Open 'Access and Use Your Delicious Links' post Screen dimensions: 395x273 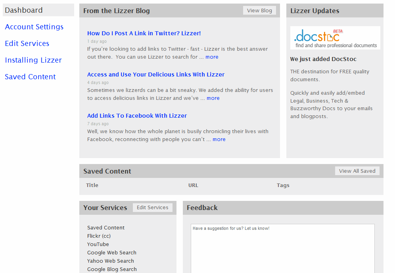click(156, 74)
